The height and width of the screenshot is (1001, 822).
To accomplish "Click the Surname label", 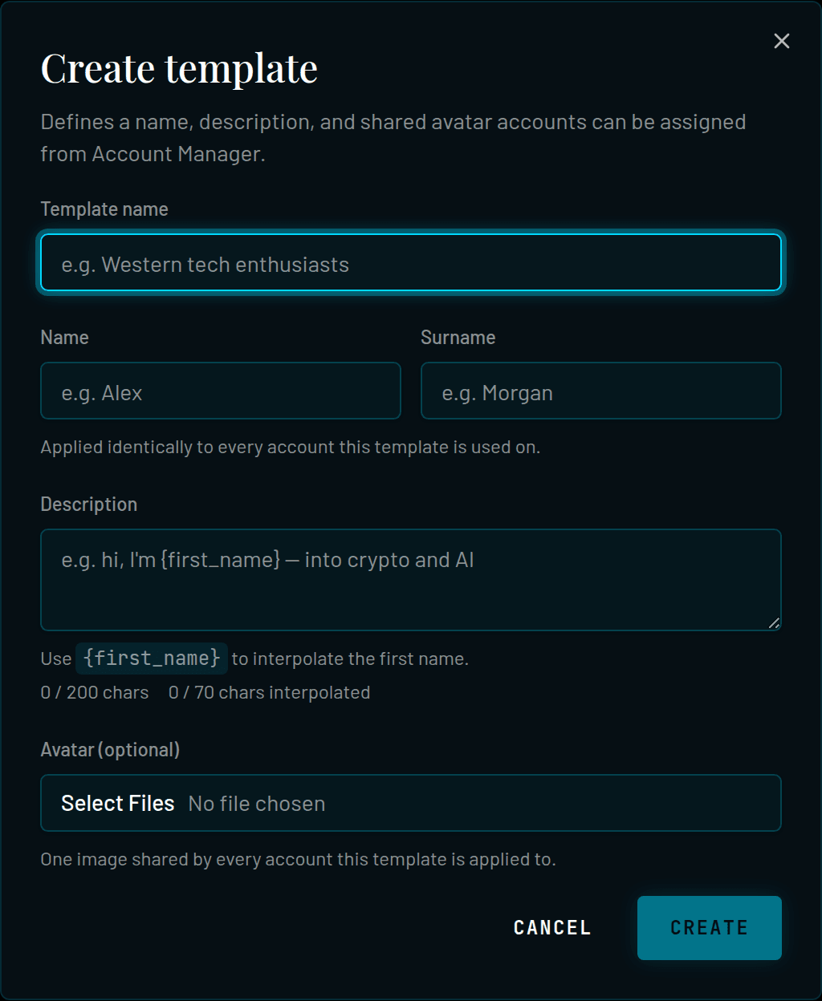I will [x=458, y=338].
